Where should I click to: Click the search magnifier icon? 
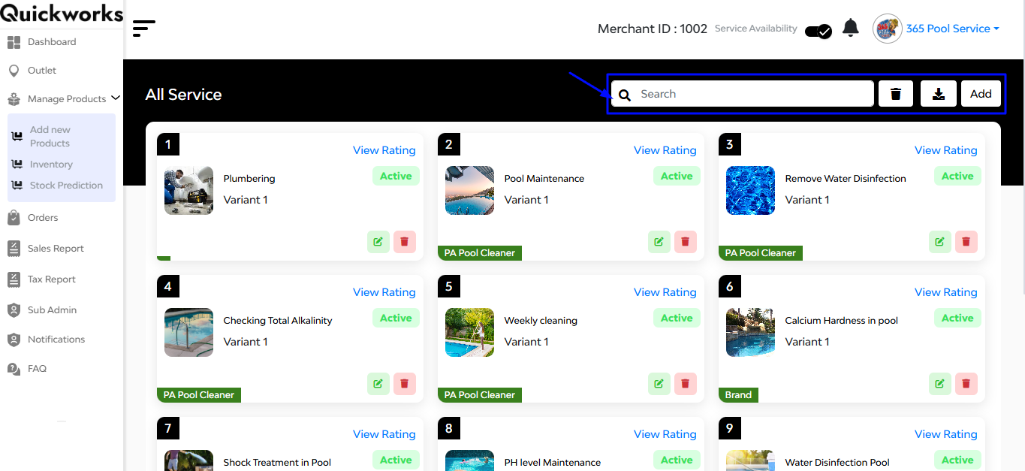(625, 95)
